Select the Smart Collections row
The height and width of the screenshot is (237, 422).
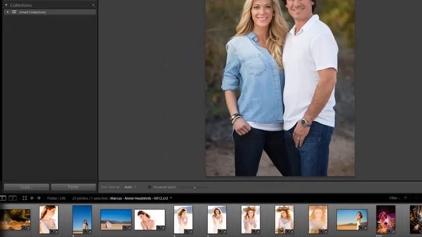point(50,12)
